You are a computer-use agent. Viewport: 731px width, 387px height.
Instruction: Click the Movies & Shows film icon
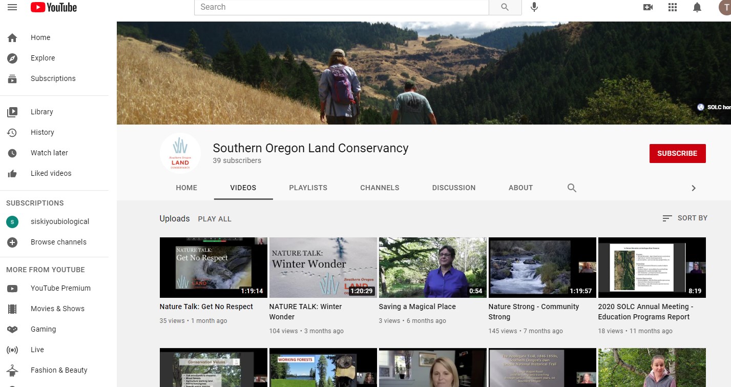pos(12,309)
